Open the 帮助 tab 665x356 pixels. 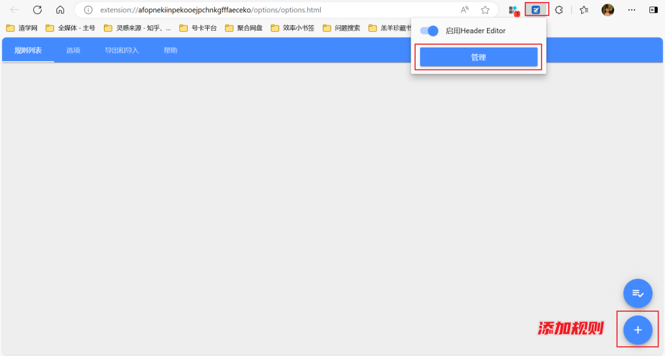pos(171,50)
